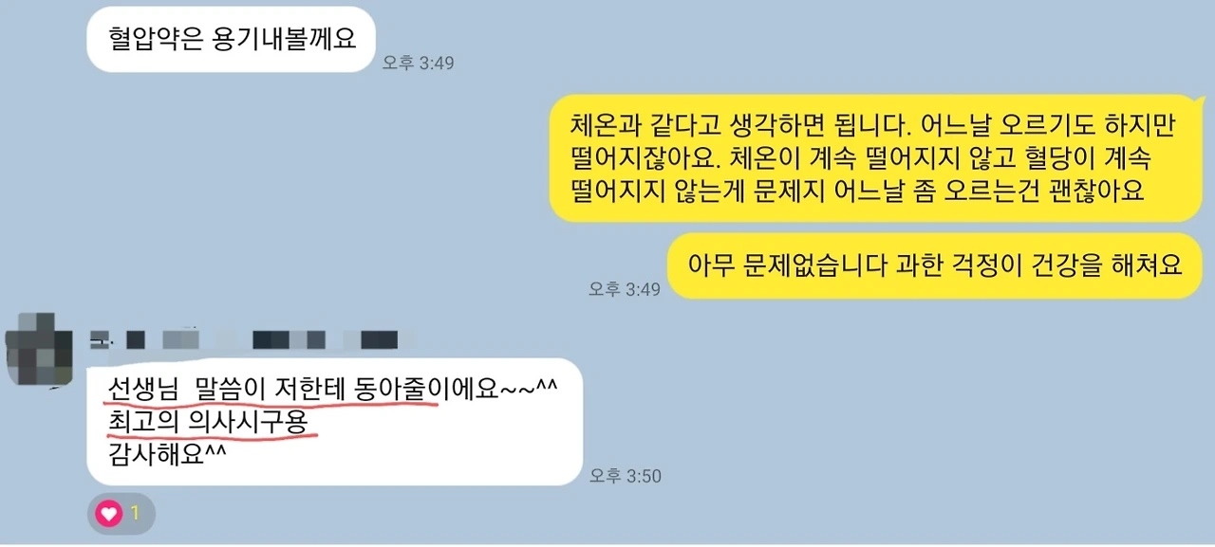Click the white bubble starting with 선생님 말씀이
1215x547 pixels.
point(334,422)
